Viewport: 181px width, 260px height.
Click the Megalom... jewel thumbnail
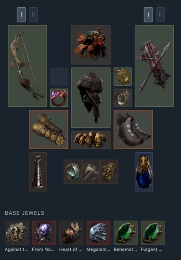coord(99,233)
